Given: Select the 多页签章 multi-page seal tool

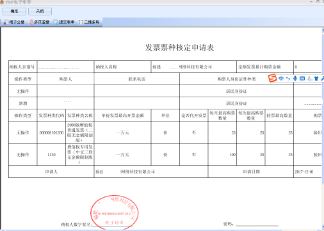Looking at the screenshot, I should point(39,22).
